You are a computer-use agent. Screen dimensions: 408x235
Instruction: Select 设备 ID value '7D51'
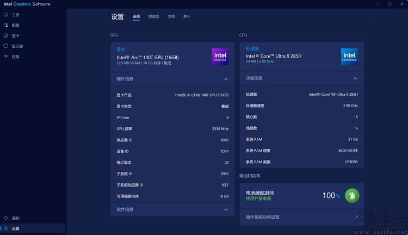point(224,151)
